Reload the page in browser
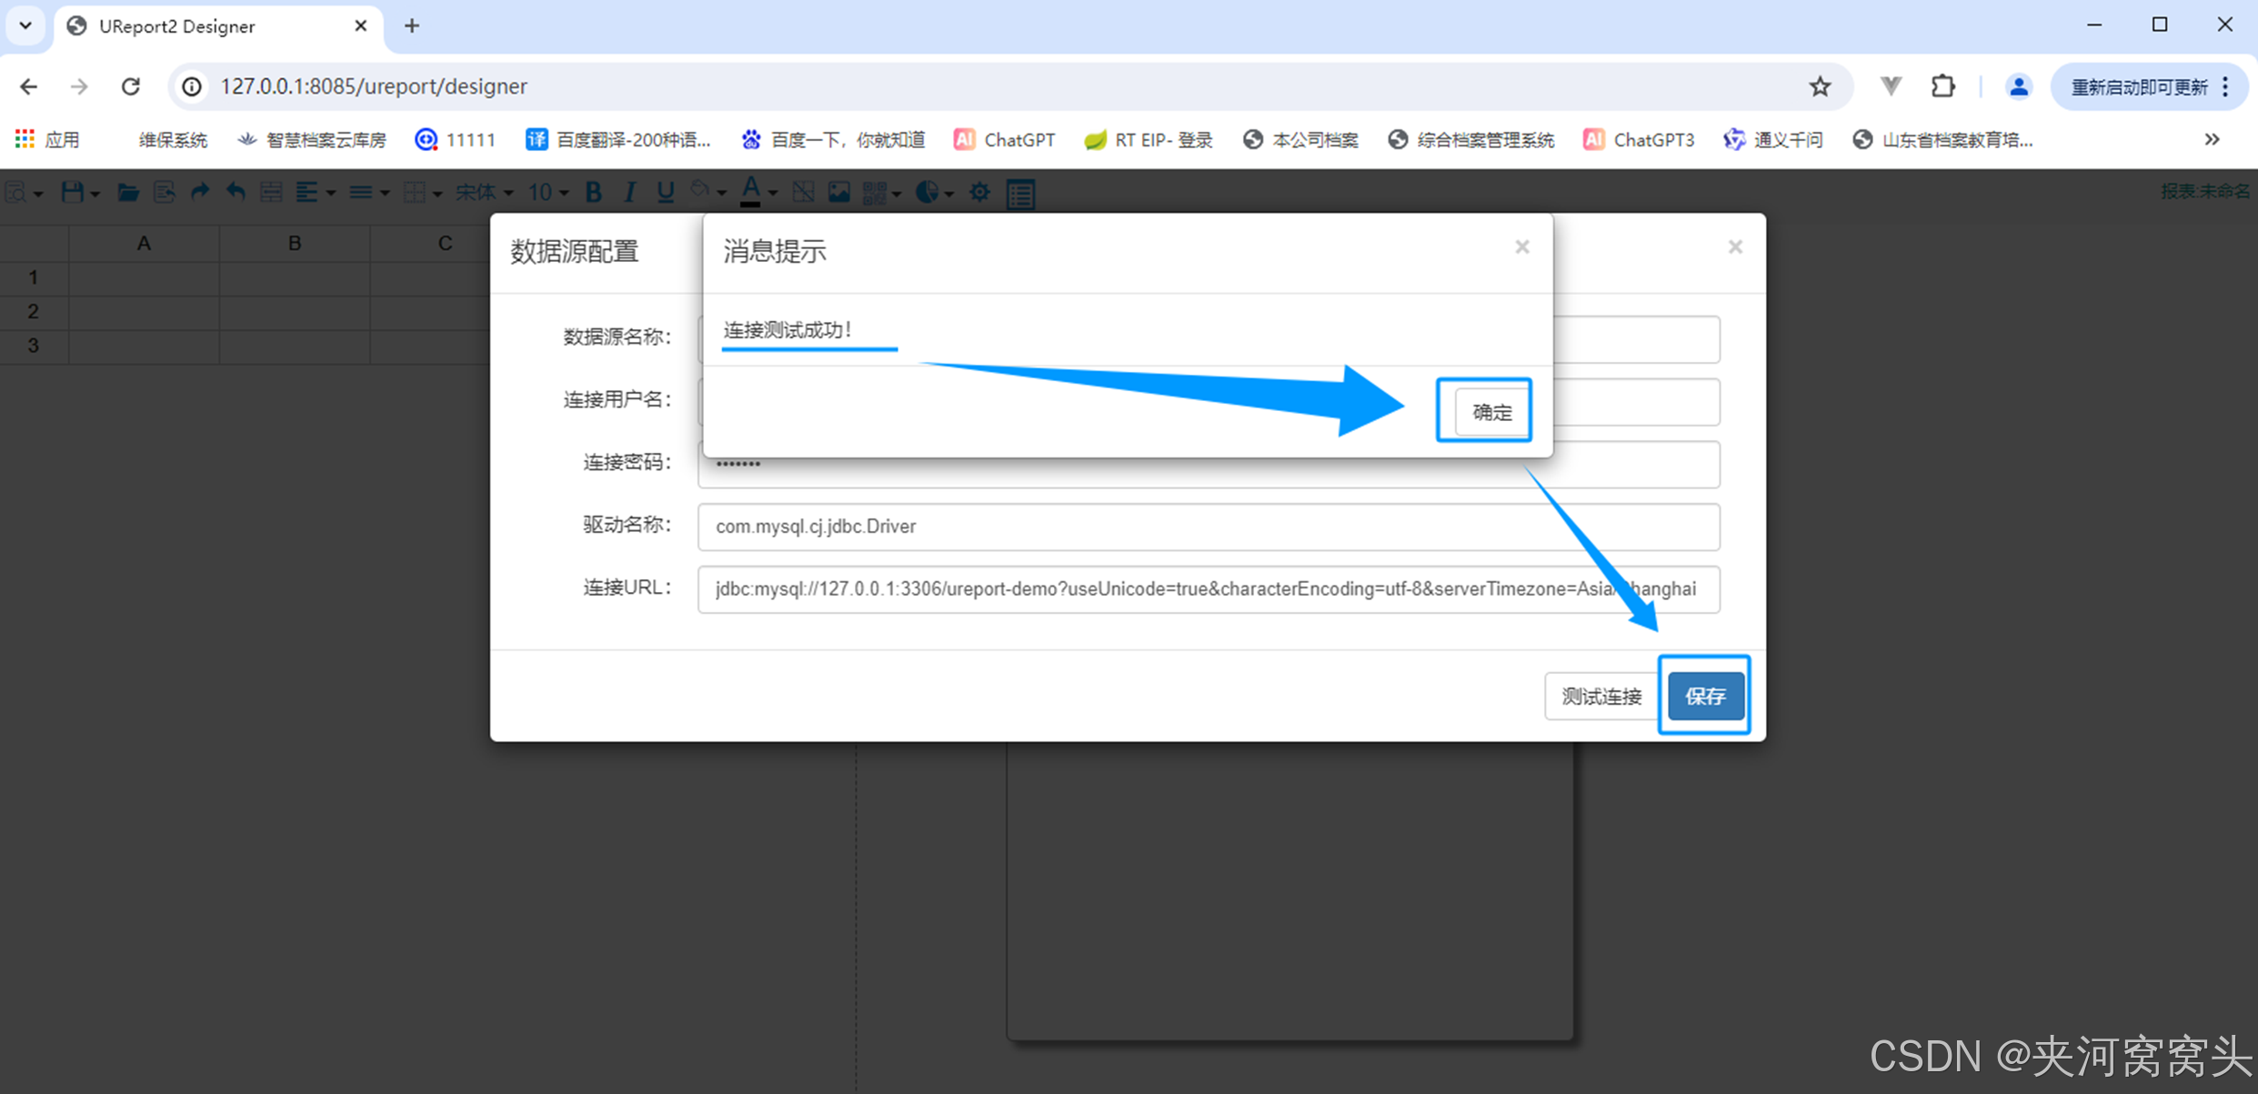 [131, 86]
